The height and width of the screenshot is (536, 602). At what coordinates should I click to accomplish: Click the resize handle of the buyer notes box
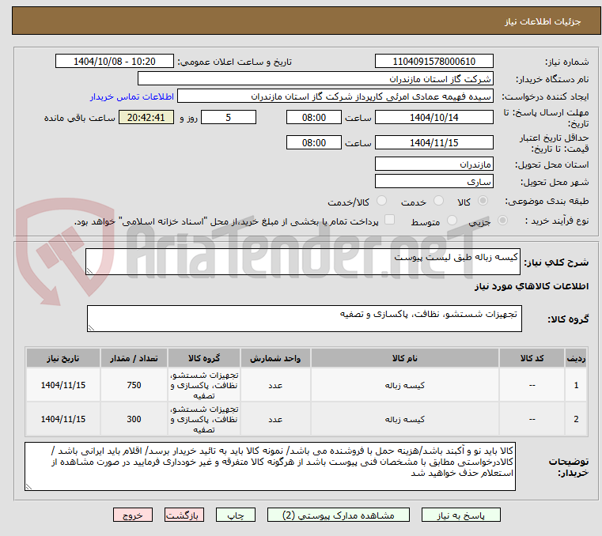[x=28, y=487]
